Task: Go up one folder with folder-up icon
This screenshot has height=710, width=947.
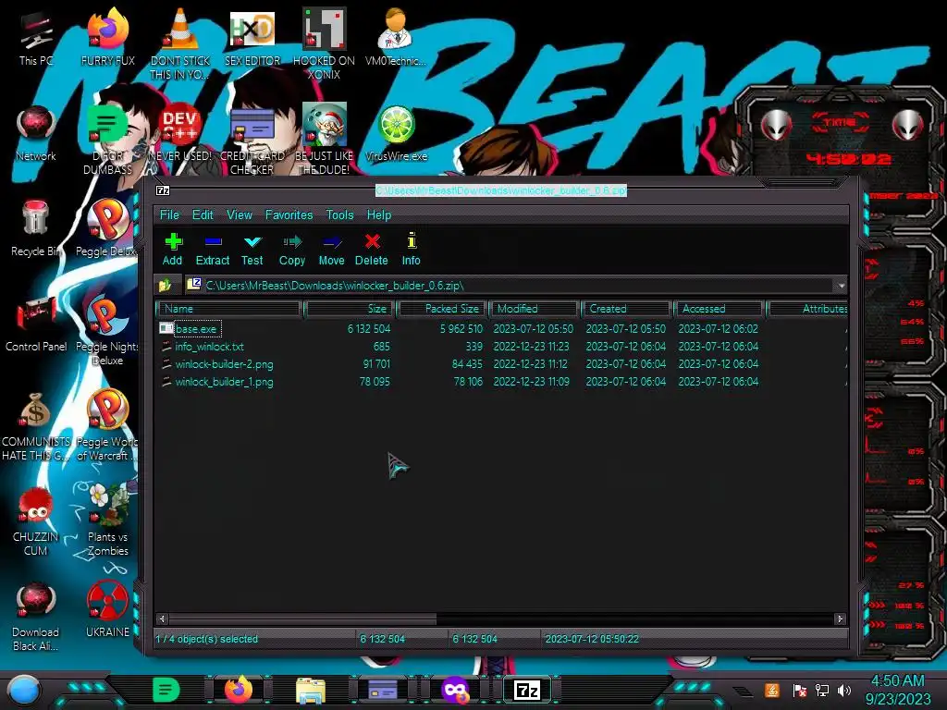Action: (x=165, y=285)
